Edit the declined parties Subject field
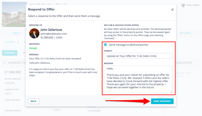Viewport: 202px width, 116px height. 138,56
